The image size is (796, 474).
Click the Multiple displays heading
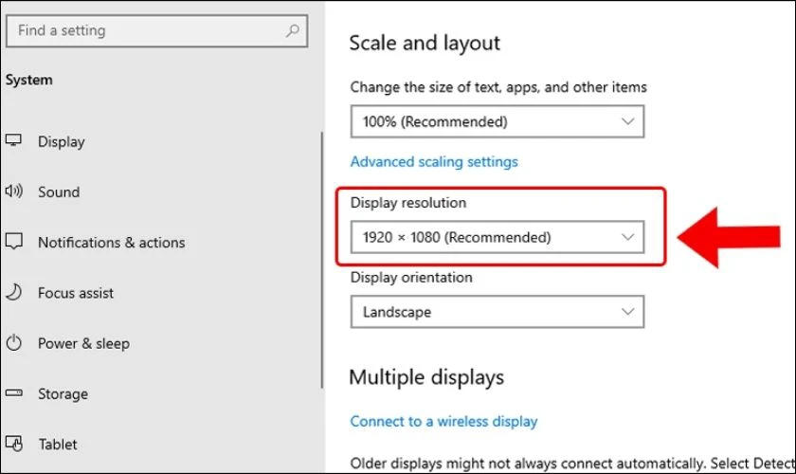pos(426,377)
